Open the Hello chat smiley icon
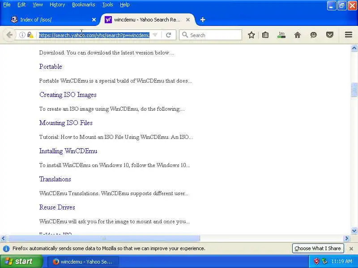Image resolution: width=358 pixels, height=268 pixels. (x=314, y=35)
